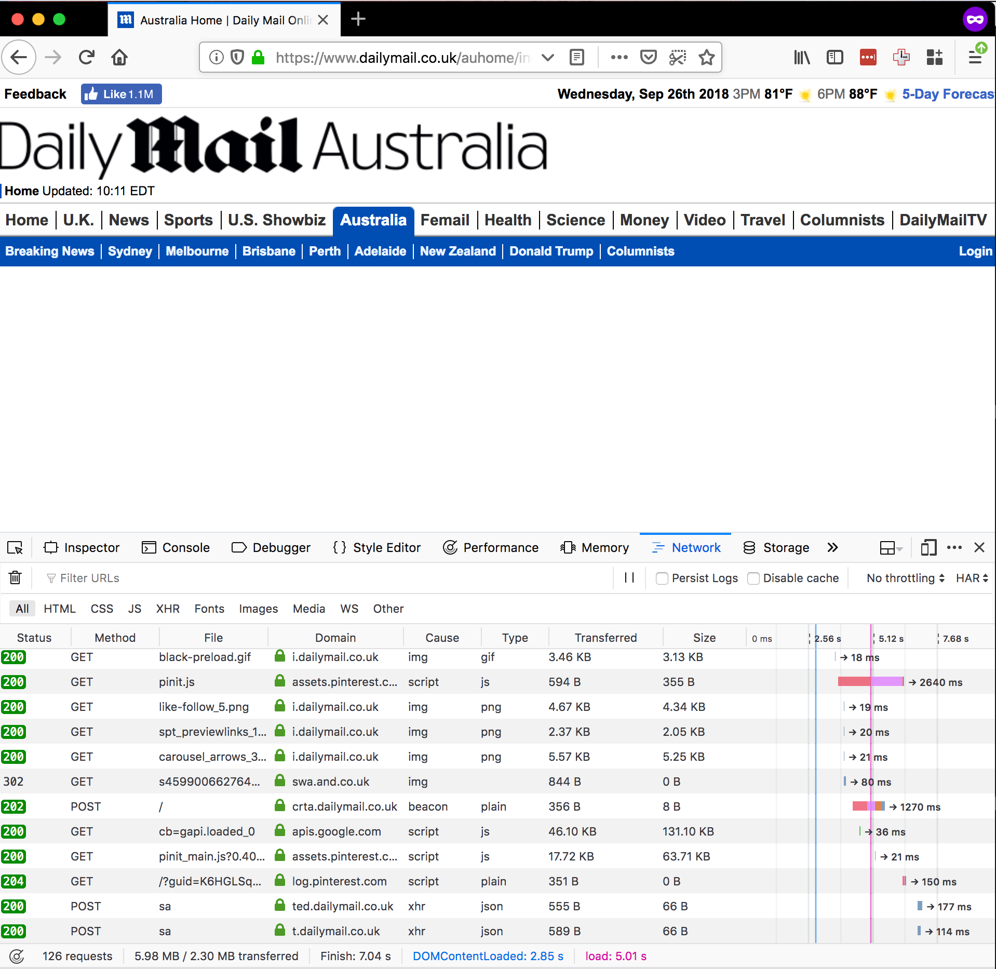Open the HAR export dropdown
The width and height of the screenshot is (996, 969).
(x=972, y=578)
